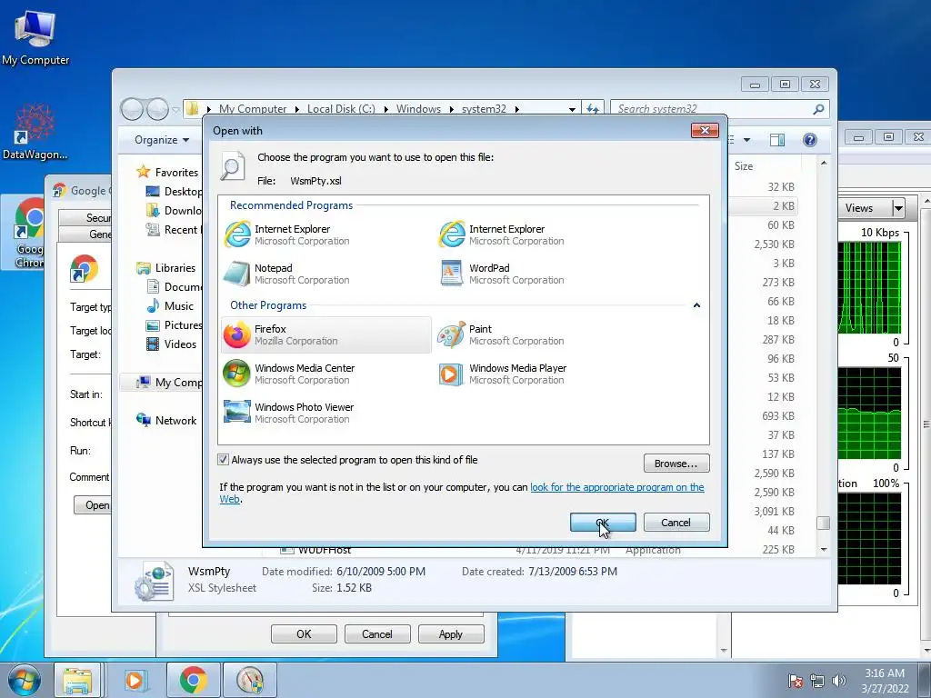Refresh the system32 folder address bar
The width and height of the screenshot is (931, 698).
[592, 109]
